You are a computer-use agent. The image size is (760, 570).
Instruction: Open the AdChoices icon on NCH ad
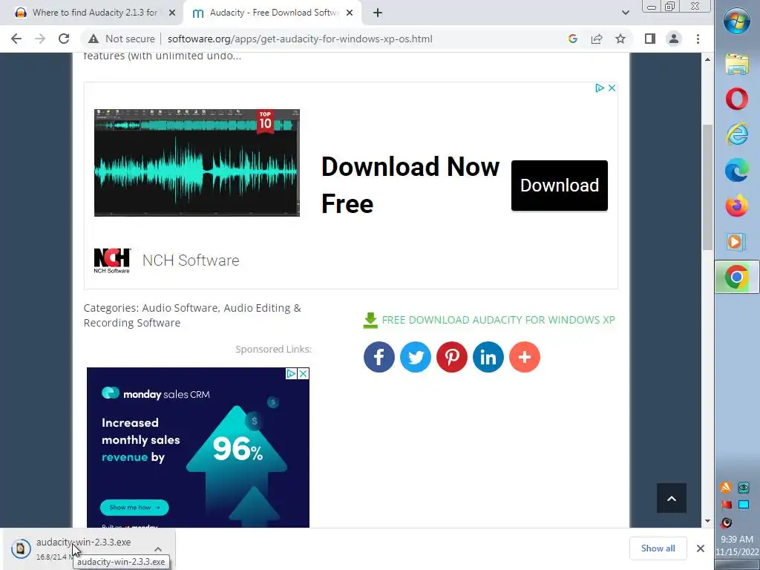pyautogui.click(x=600, y=88)
